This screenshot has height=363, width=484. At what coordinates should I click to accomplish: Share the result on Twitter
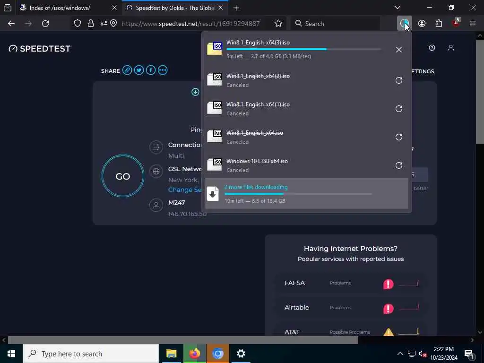139,70
